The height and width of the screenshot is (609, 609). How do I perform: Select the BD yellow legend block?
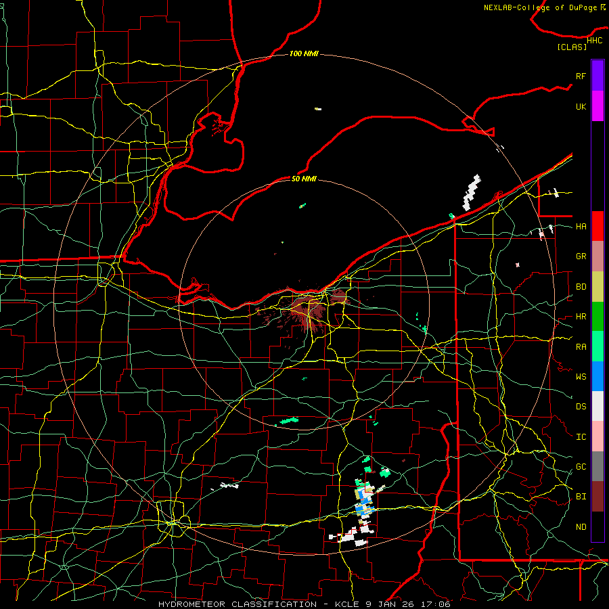click(597, 287)
